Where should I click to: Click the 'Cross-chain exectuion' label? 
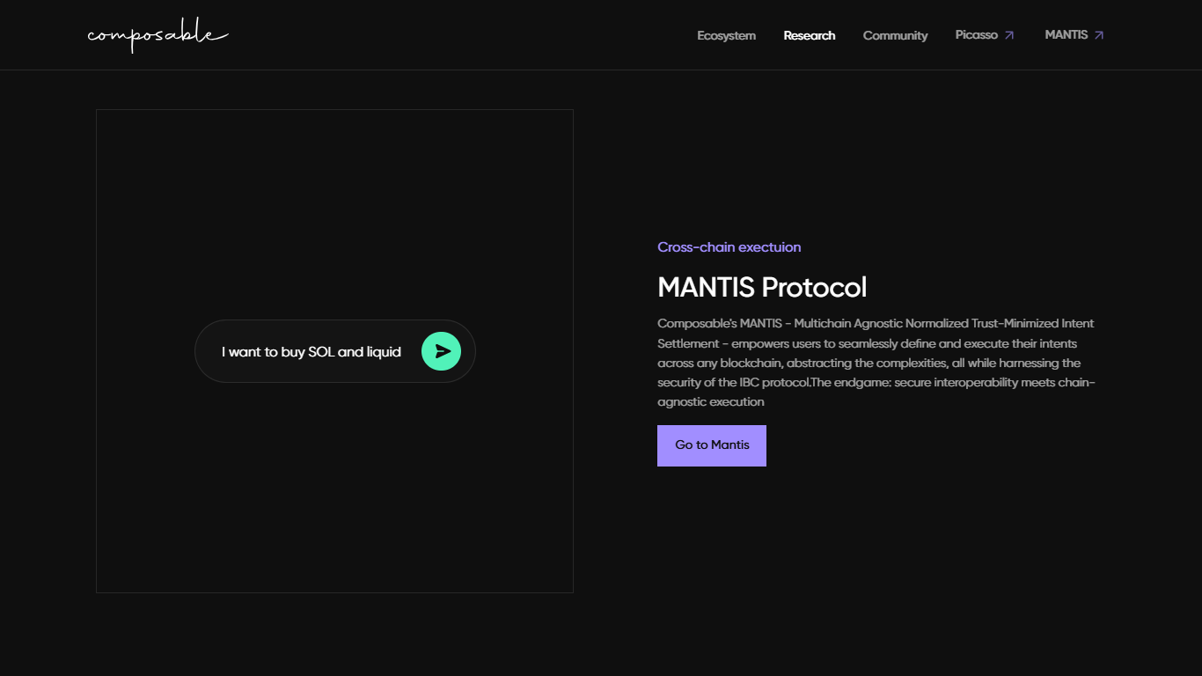[729, 247]
